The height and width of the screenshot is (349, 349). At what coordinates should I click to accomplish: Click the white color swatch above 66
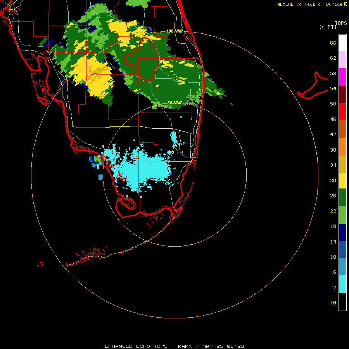click(342, 43)
